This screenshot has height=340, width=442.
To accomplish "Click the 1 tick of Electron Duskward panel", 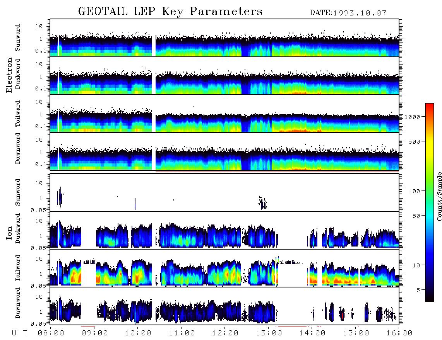I will click(x=41, y=76).
